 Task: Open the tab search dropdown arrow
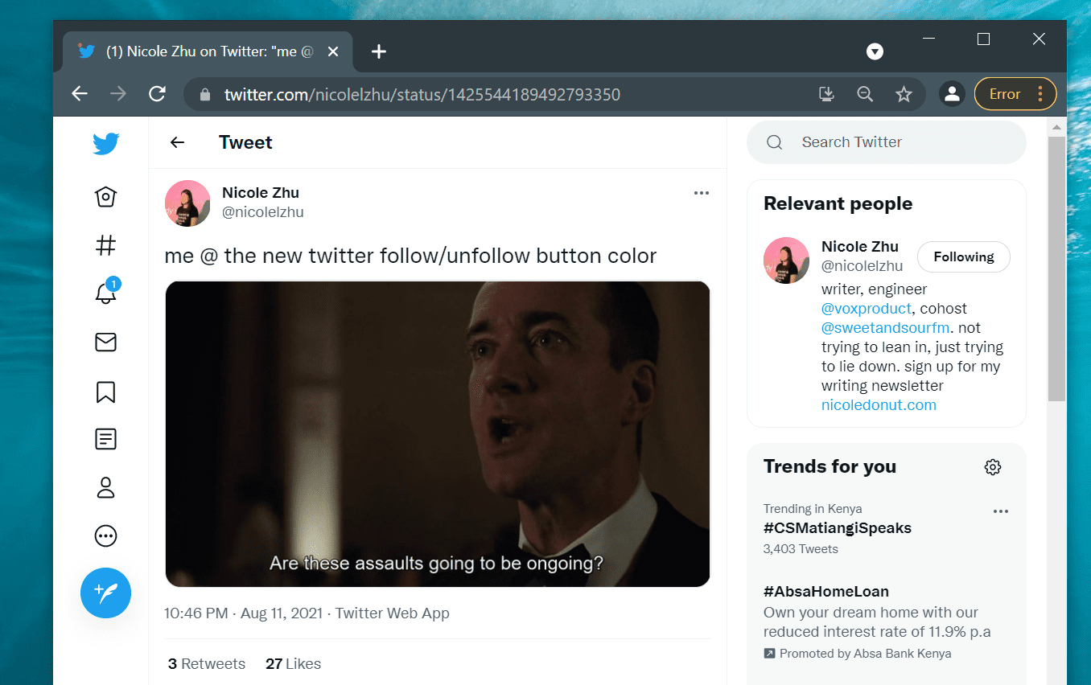tap(875, 51)
